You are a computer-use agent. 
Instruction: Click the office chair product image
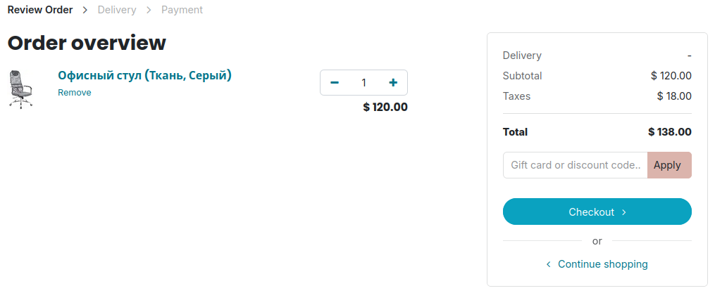[x=20, y=89]
